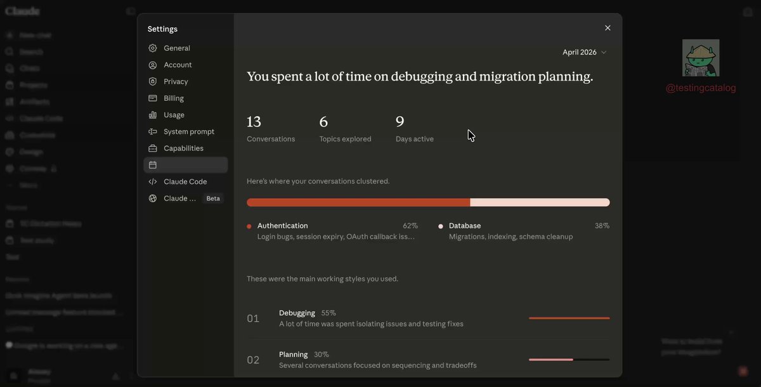This screenshot has width=761, height=387.
Task: Click the pale Database segment of the cluster bar
Action: [x=540, y=202]
